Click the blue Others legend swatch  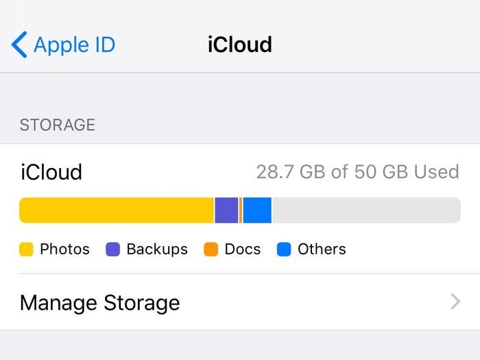pyautogui.click(x=284, y=250)
